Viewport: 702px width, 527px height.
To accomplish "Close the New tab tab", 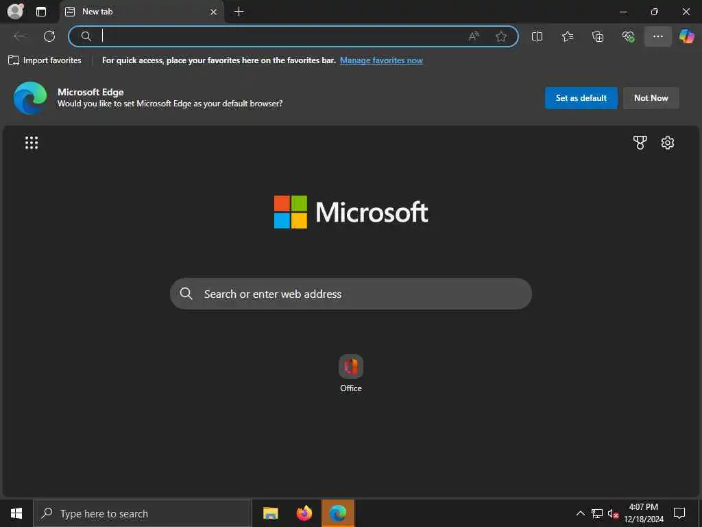I will [x=214, y=12].
